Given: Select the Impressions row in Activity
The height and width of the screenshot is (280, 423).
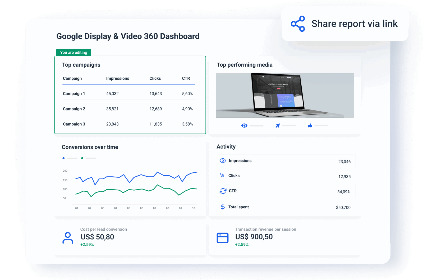Looking at the screenshot, I should click(x=286, y=160).
